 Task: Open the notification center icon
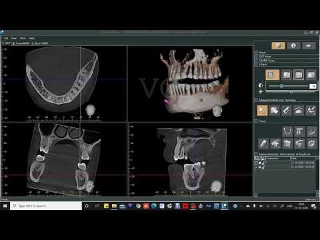(x=313, y=206)
